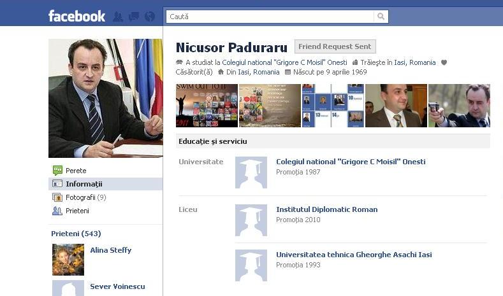The width and height of the screenshot is (503, 296).
Task: Click the Fotografii photos icon
Action: pos(57,197)
